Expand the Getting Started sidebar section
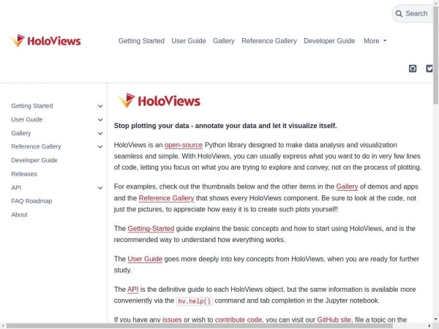This screenshot has height=329, width=439. 100,106
